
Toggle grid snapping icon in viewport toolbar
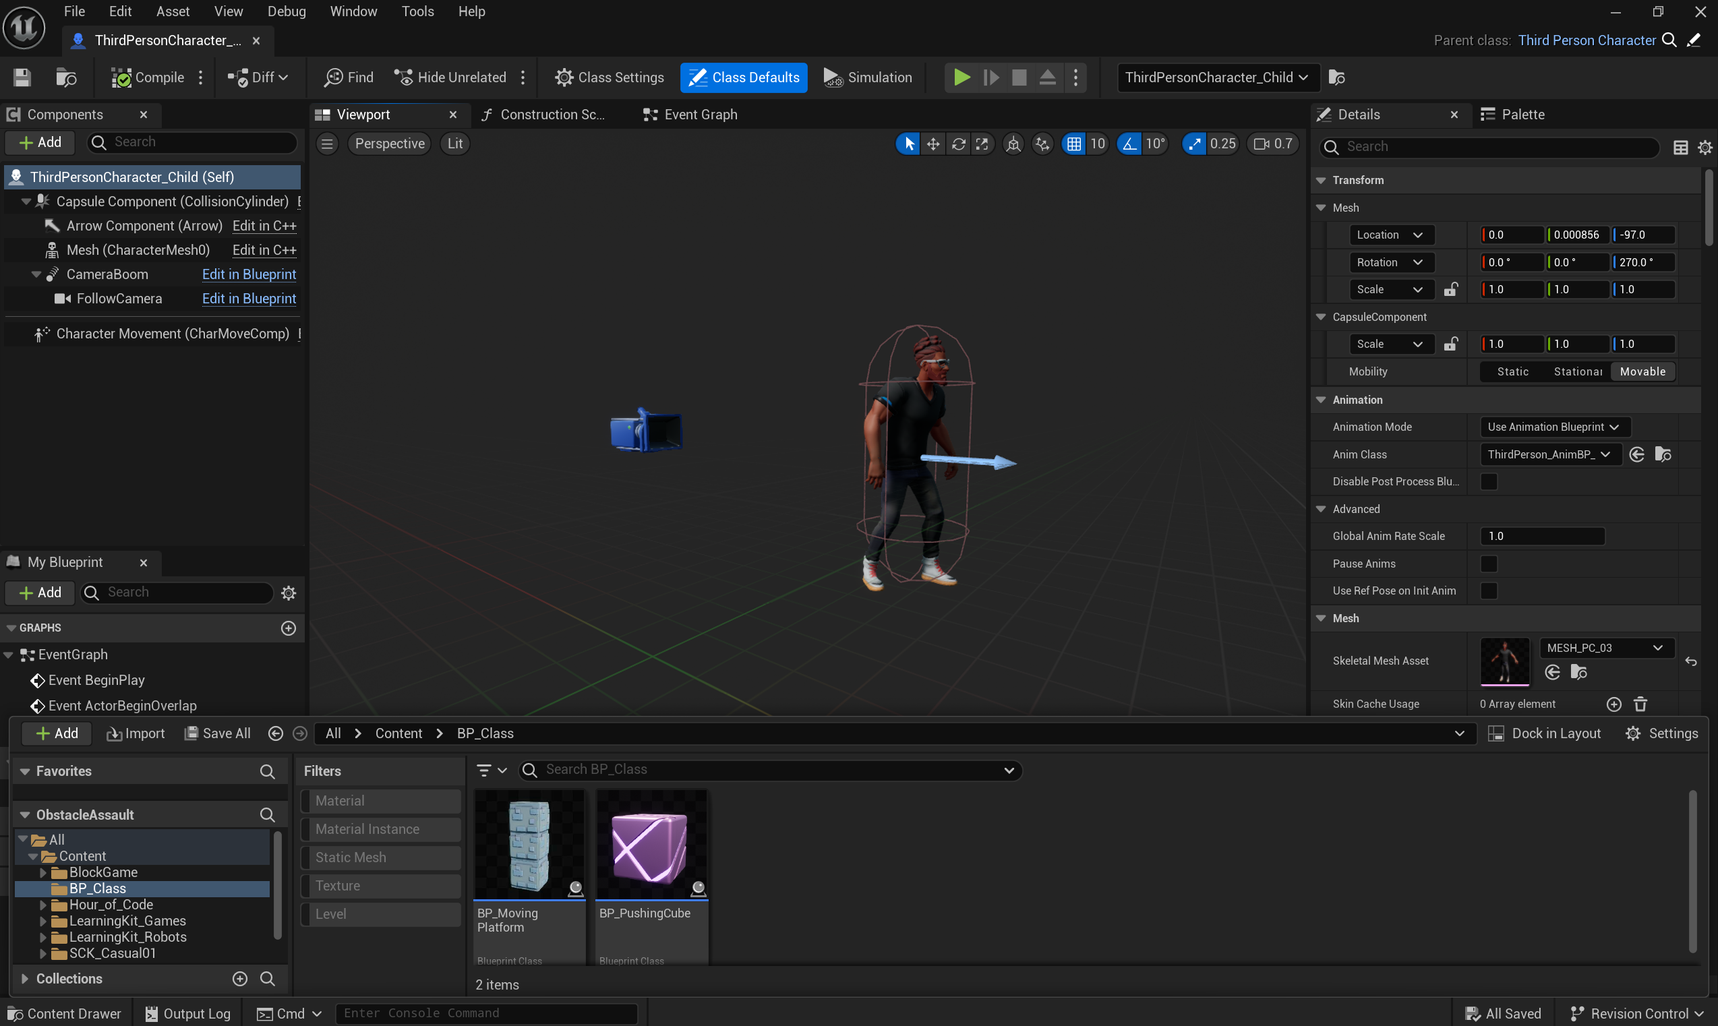(x=1073, y=144)
